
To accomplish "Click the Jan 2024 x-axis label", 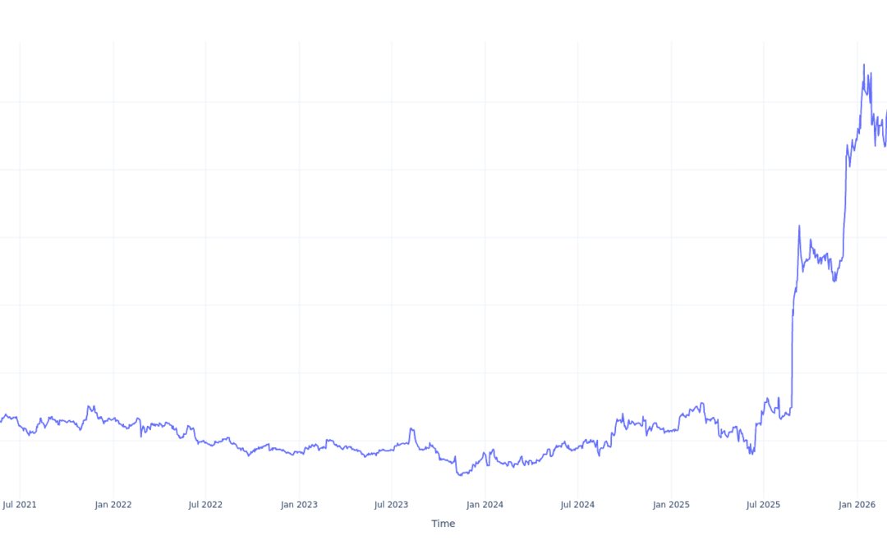I will coord(485,505).
